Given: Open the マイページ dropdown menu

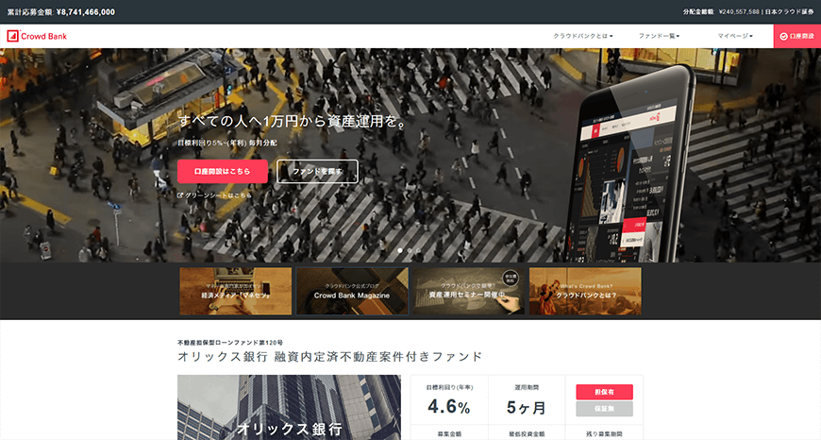Looking at the screenshot, I should tap(735, 36).
